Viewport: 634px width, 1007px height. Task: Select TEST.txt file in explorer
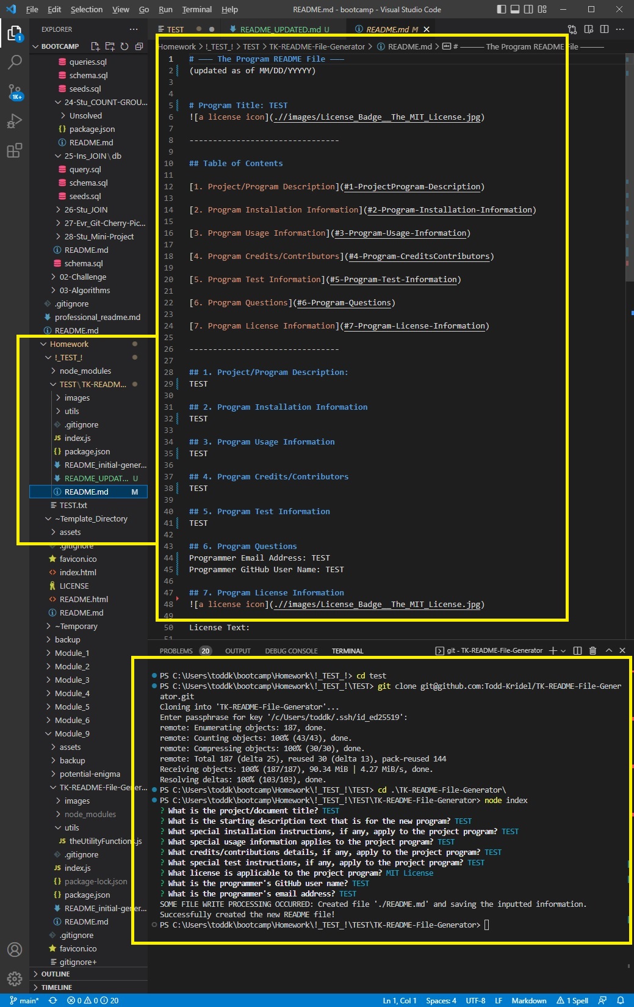tap(88, 505)
